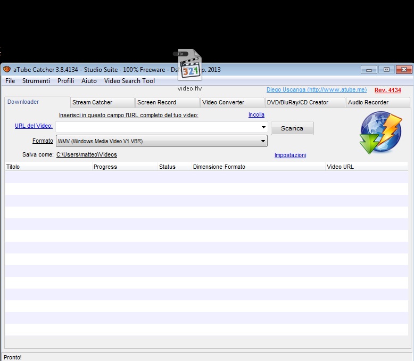The width and height of the screenshot is (414, 361).
Task: Click the Dimensione column header
Action: click(x=208, y=167)
